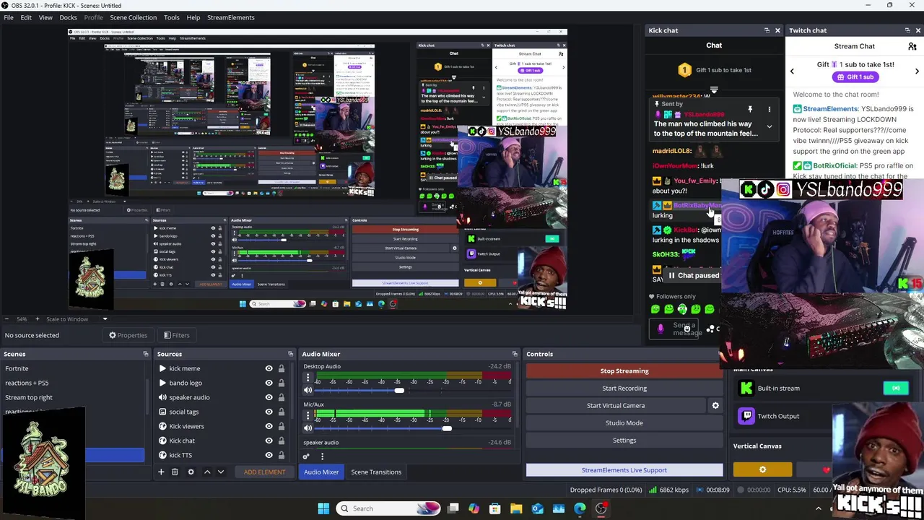Move source down with arrow icon
Screen dimensions: 924x520
click(x=221, y=472)
